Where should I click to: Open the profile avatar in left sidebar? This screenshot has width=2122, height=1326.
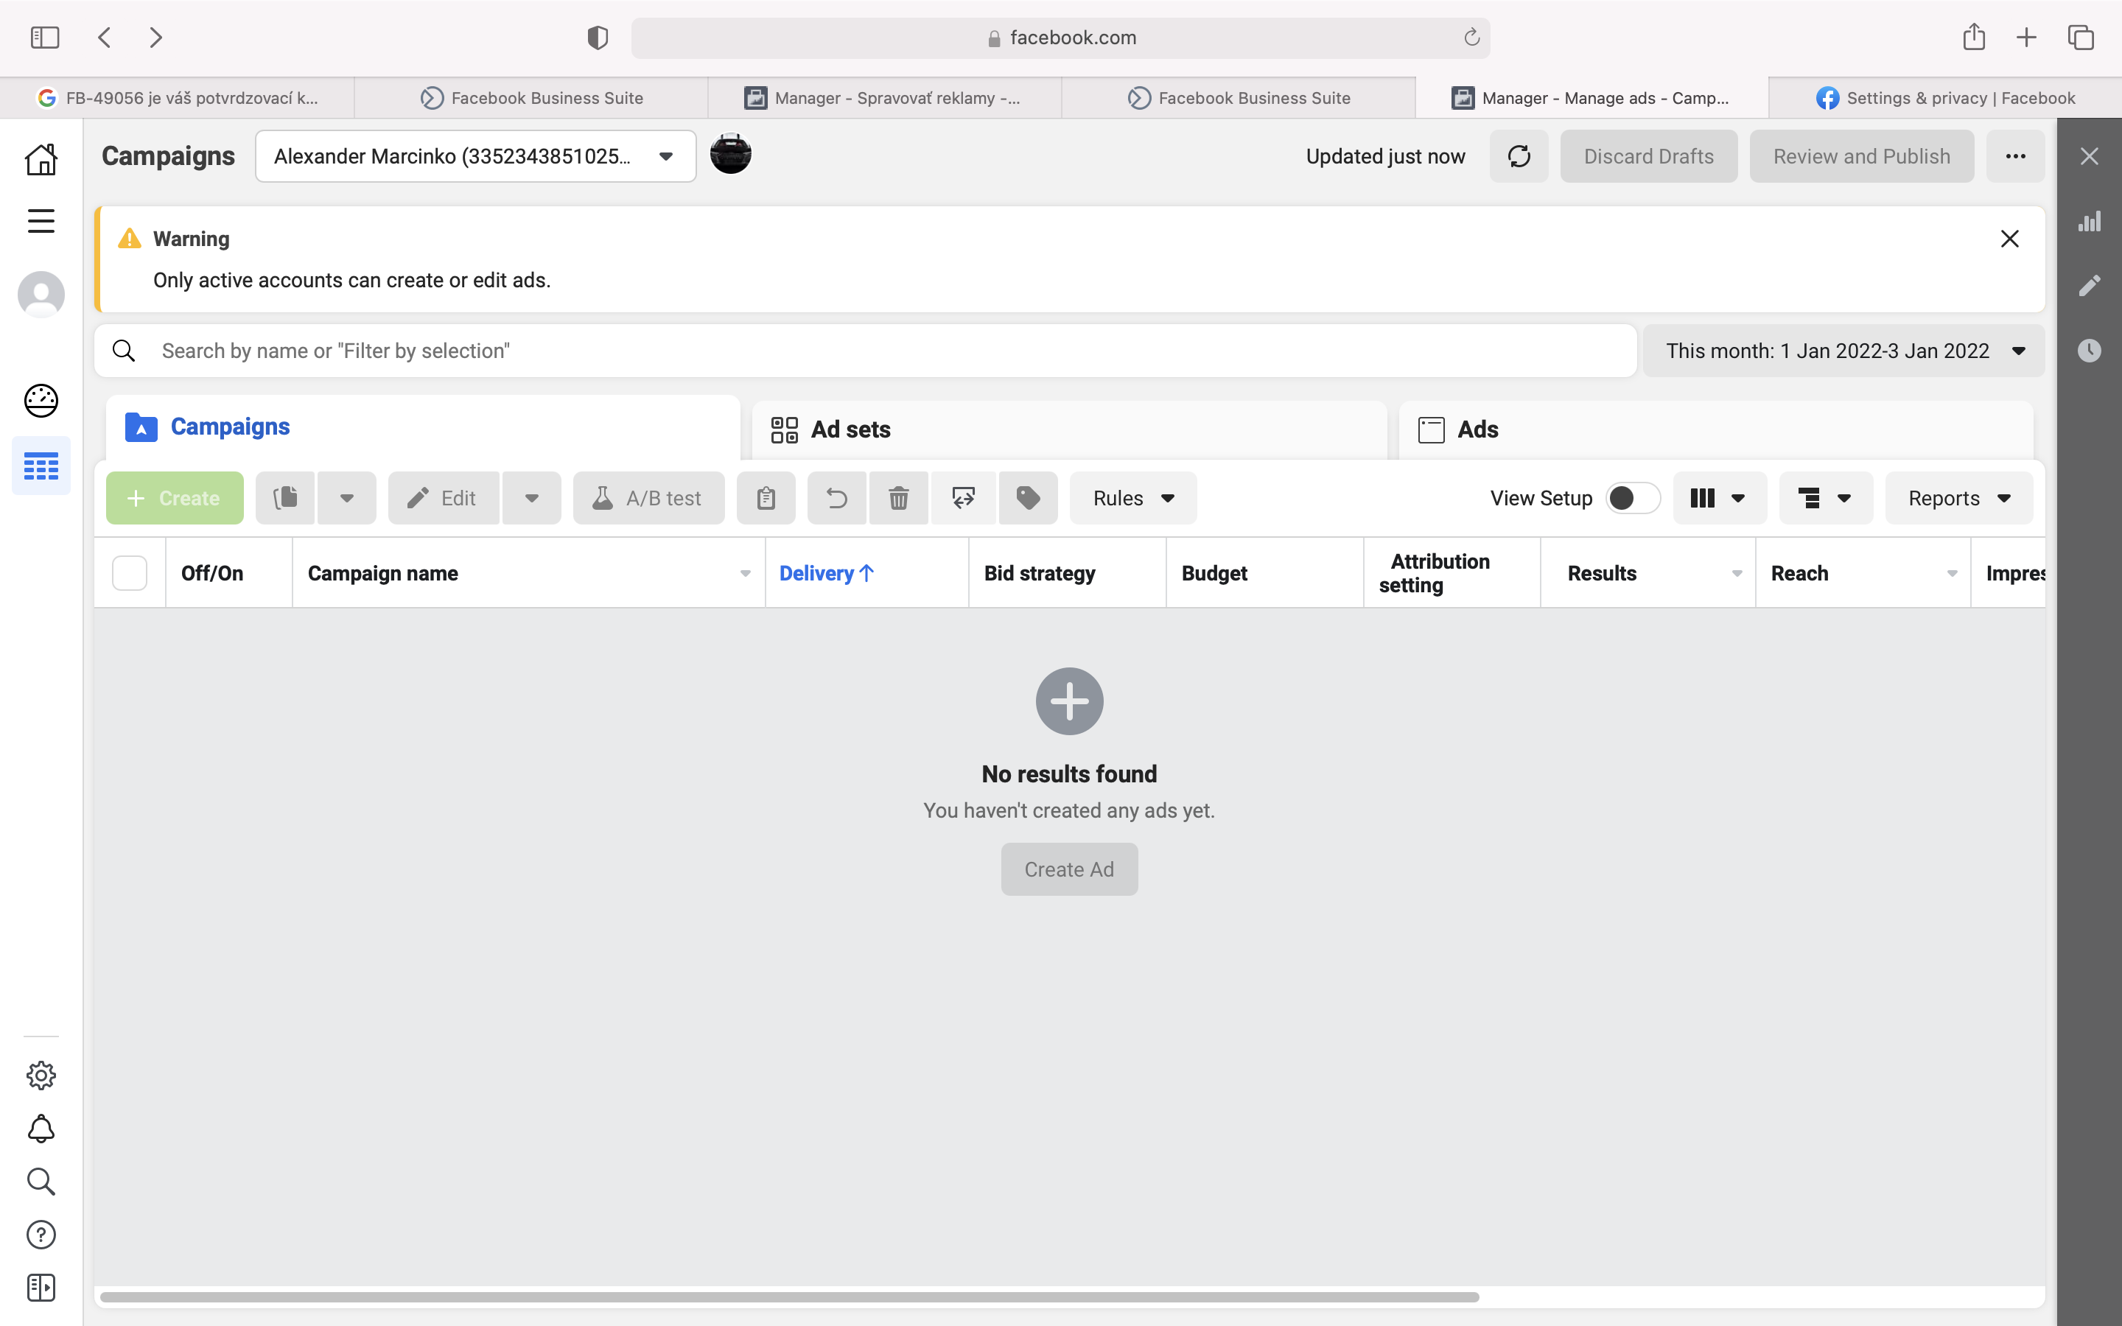[x=41, y=295]
